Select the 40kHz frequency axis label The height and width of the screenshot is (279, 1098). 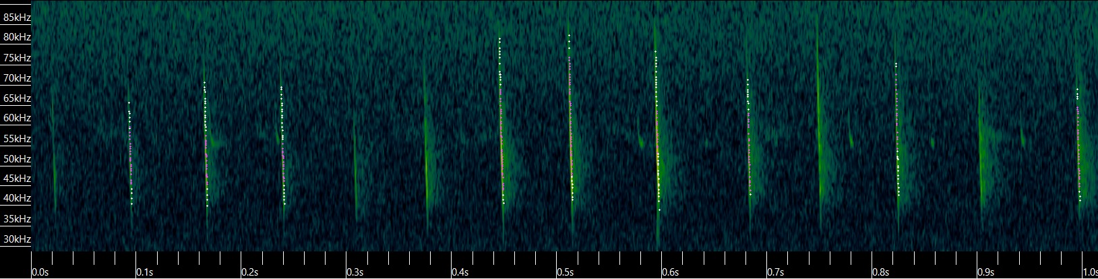point(16,198)
